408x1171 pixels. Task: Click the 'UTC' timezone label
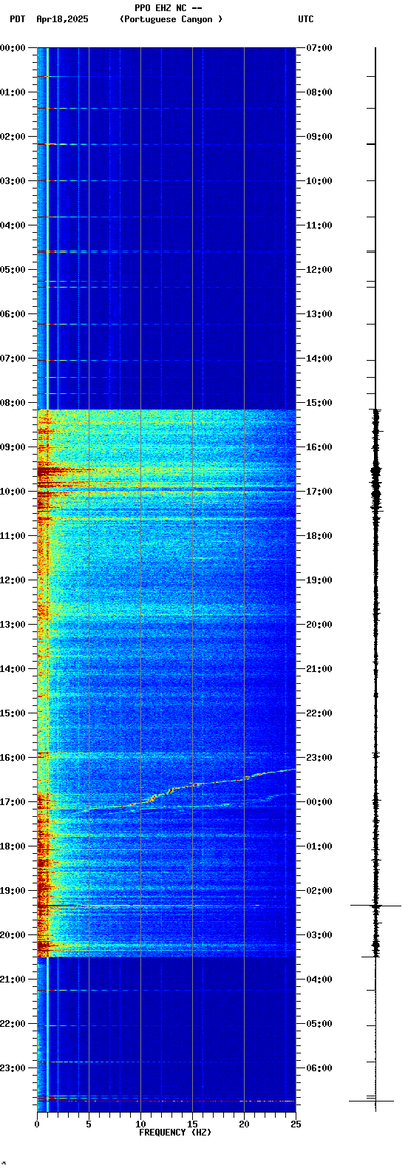click(306, 19)
